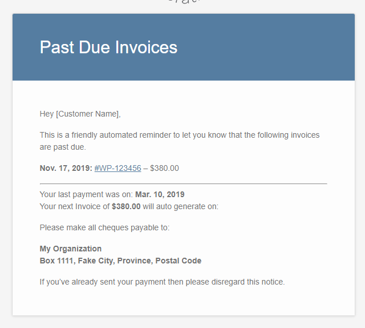Click the disregard this notice sentence
Image resolution: width=365 pixels, height=328 pixels.
[x=162, y=282]
